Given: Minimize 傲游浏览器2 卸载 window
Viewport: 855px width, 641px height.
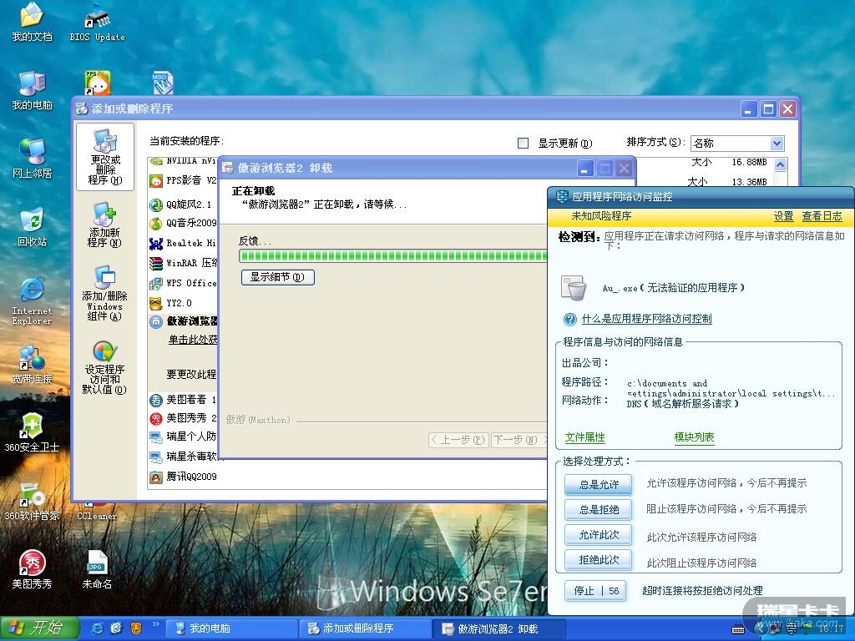Looking at the screenshot, I should 585,169.
